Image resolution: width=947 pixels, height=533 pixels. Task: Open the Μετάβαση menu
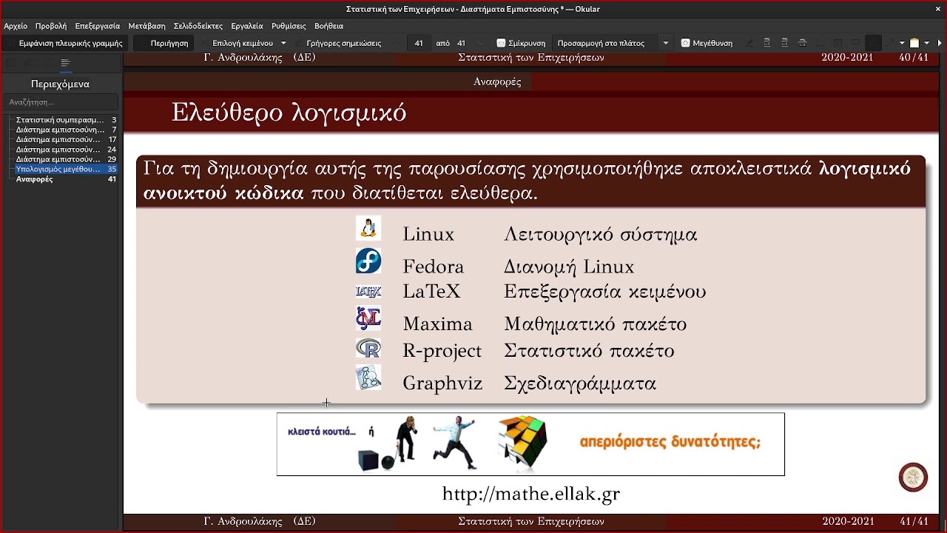tap(146, 26)
